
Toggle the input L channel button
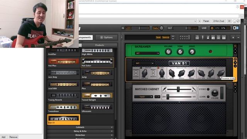pos(126,28)
